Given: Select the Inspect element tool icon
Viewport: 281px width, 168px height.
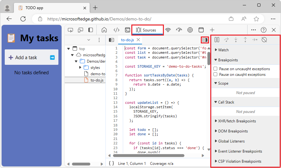Looking at the screenshot, I should click(70, 30).
